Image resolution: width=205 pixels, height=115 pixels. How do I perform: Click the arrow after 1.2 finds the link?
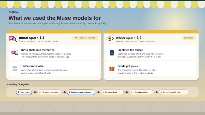click(x=156, y=92)
